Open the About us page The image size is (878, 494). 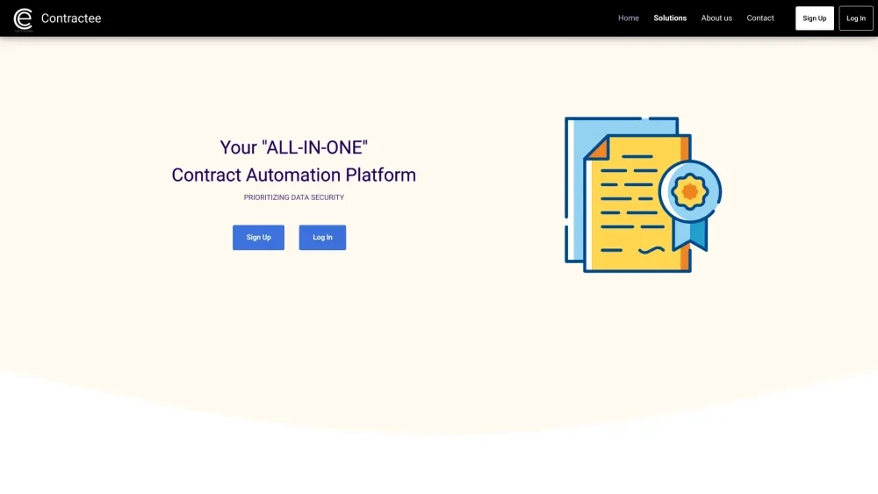tap(716, 18)
